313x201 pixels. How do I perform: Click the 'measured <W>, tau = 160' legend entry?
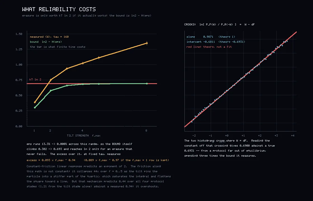pos(49,37)
